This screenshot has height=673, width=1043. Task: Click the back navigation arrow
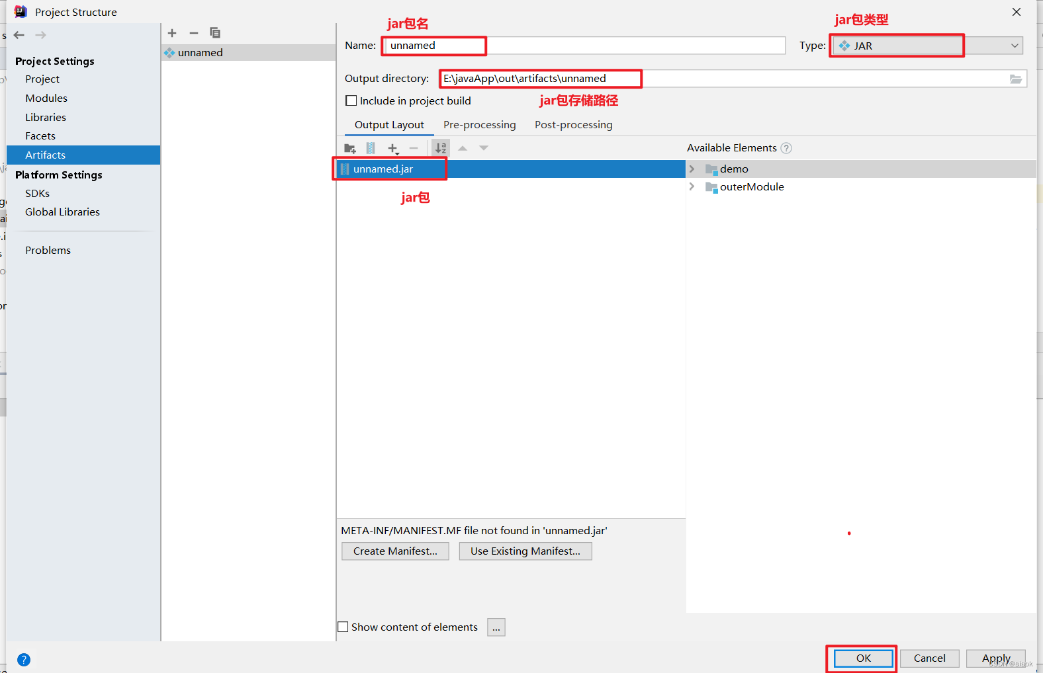click(19, 35)
